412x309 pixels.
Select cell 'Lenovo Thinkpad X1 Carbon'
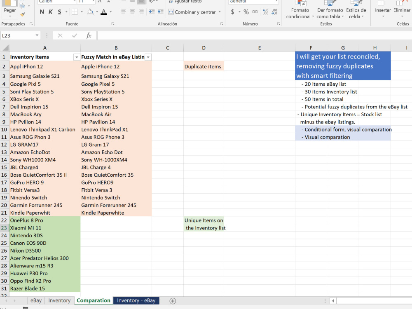[x=44, y=129]
